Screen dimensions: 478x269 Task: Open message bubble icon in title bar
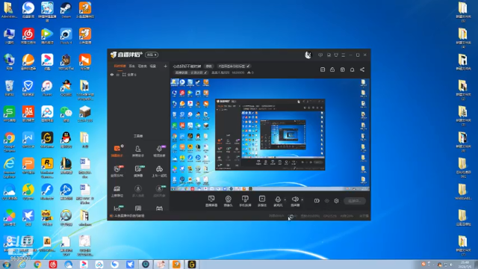tap(320, 55)
